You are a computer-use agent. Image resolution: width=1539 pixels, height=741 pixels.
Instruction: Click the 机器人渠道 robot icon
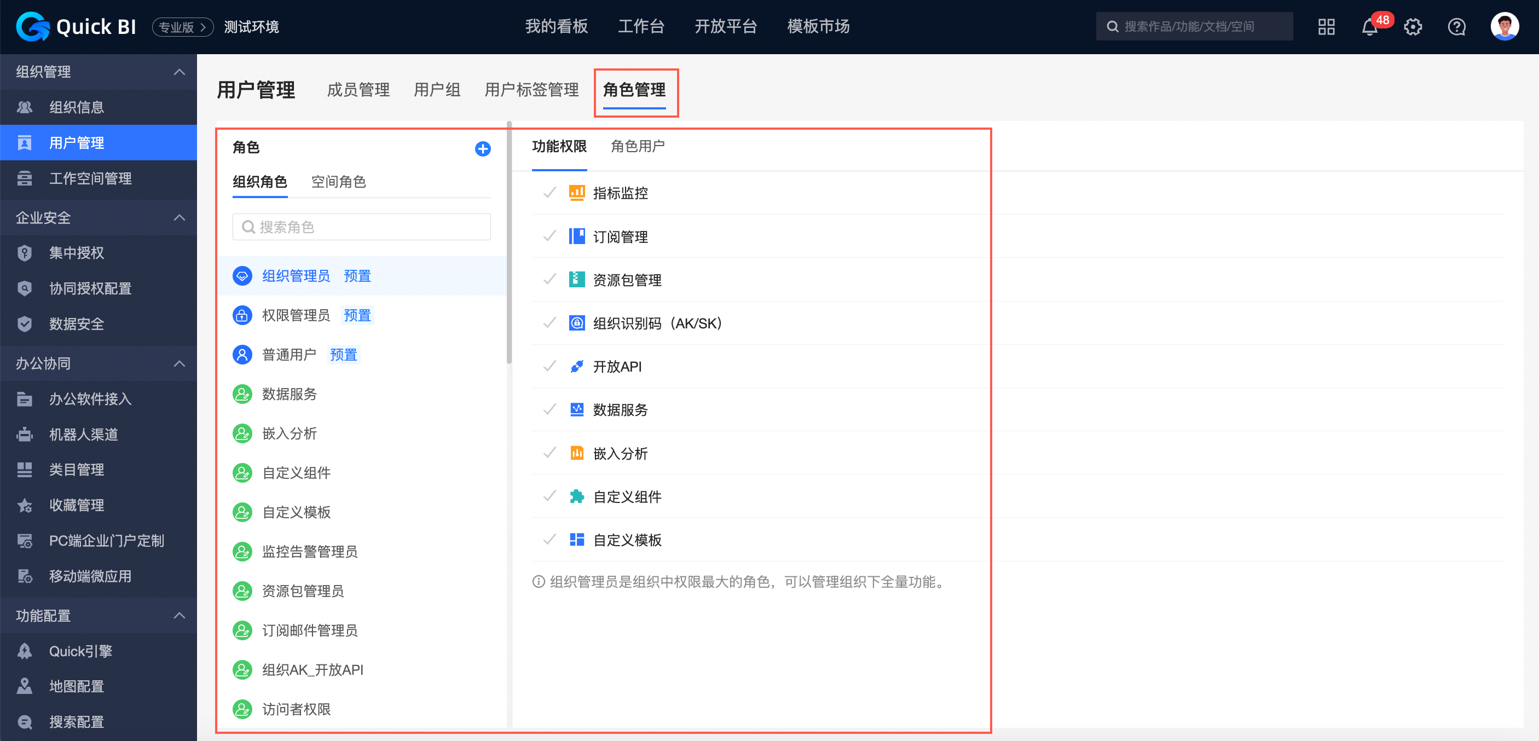coord(25,434)
